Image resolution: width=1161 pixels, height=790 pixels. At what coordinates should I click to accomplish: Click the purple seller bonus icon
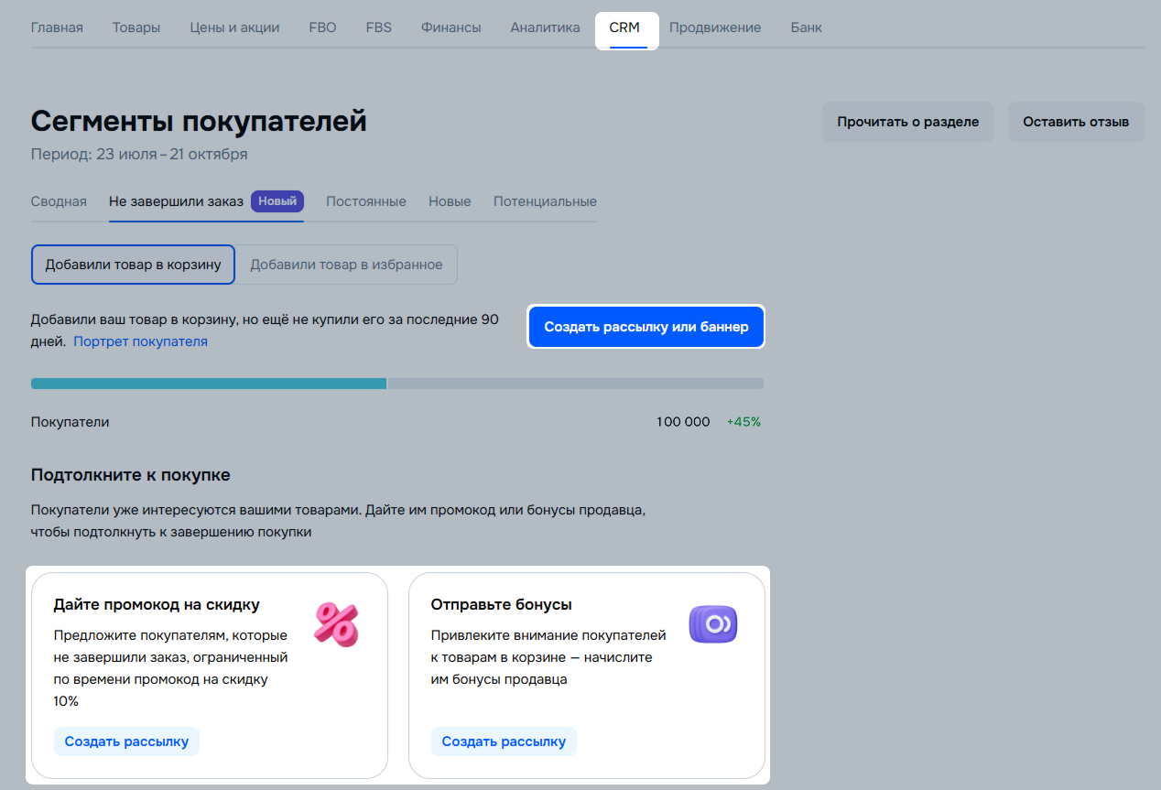pyautogui.click(x=712, y=624)
